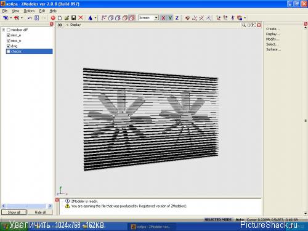Viewport: 308px width, 231px height.
Task: Save with the floppy disk icon
Action: point(73,18)
